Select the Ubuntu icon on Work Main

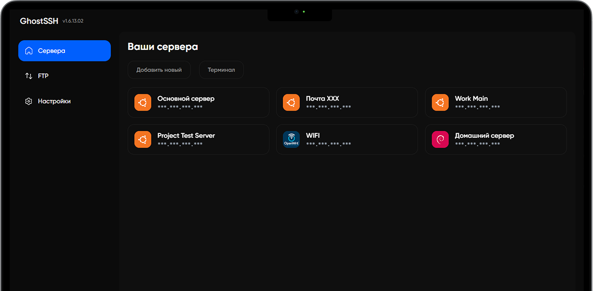pos(440,102)
